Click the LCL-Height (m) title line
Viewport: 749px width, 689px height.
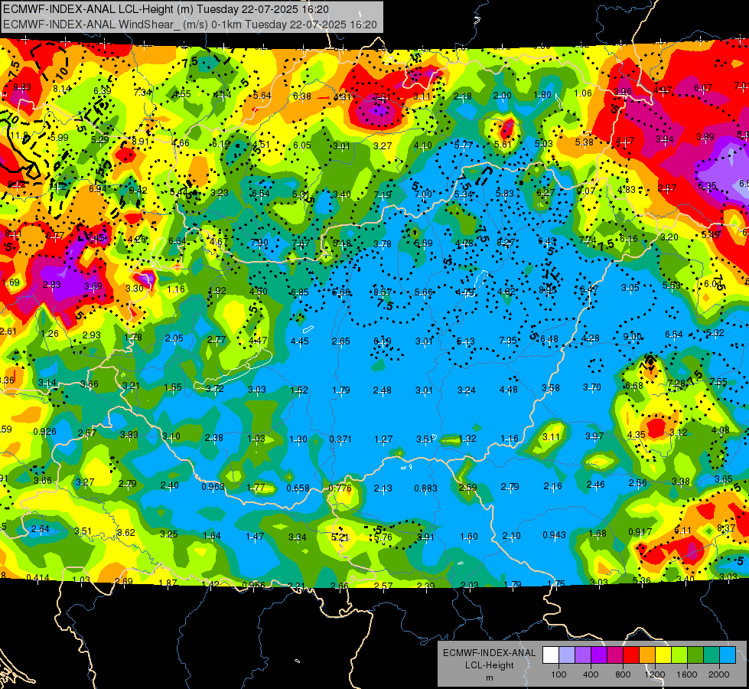[165, 9]
